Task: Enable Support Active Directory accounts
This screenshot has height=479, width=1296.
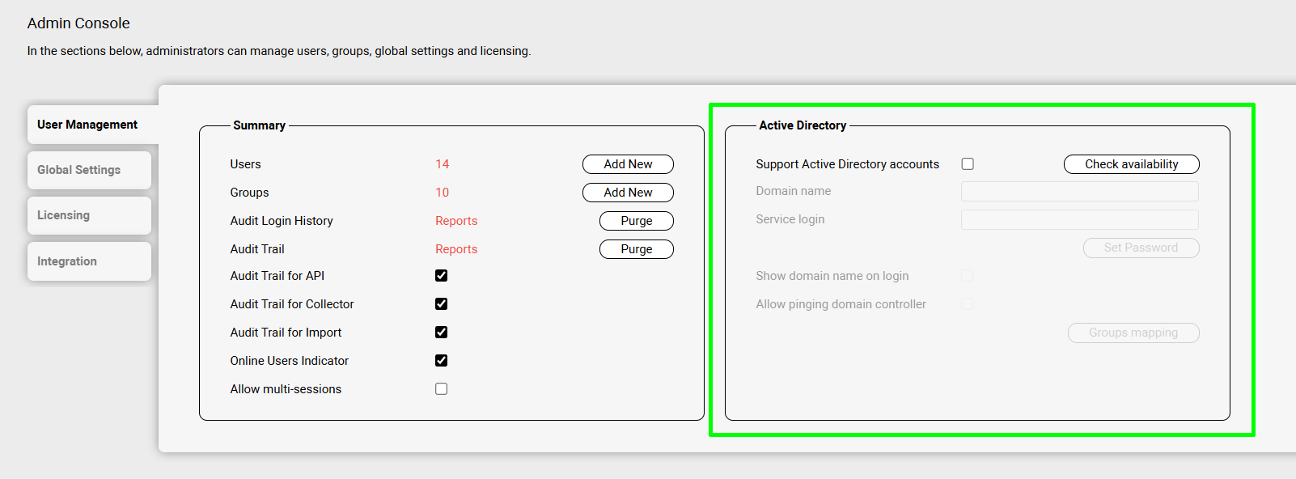Action: [x=968, y=164]
